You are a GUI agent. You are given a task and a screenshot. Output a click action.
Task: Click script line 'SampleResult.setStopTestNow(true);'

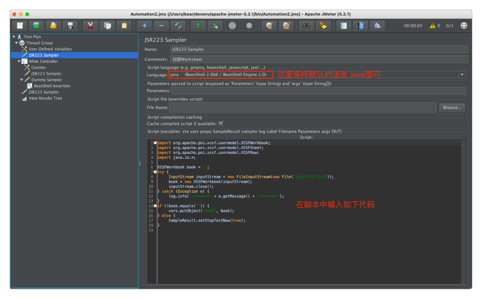pos(207,220)
